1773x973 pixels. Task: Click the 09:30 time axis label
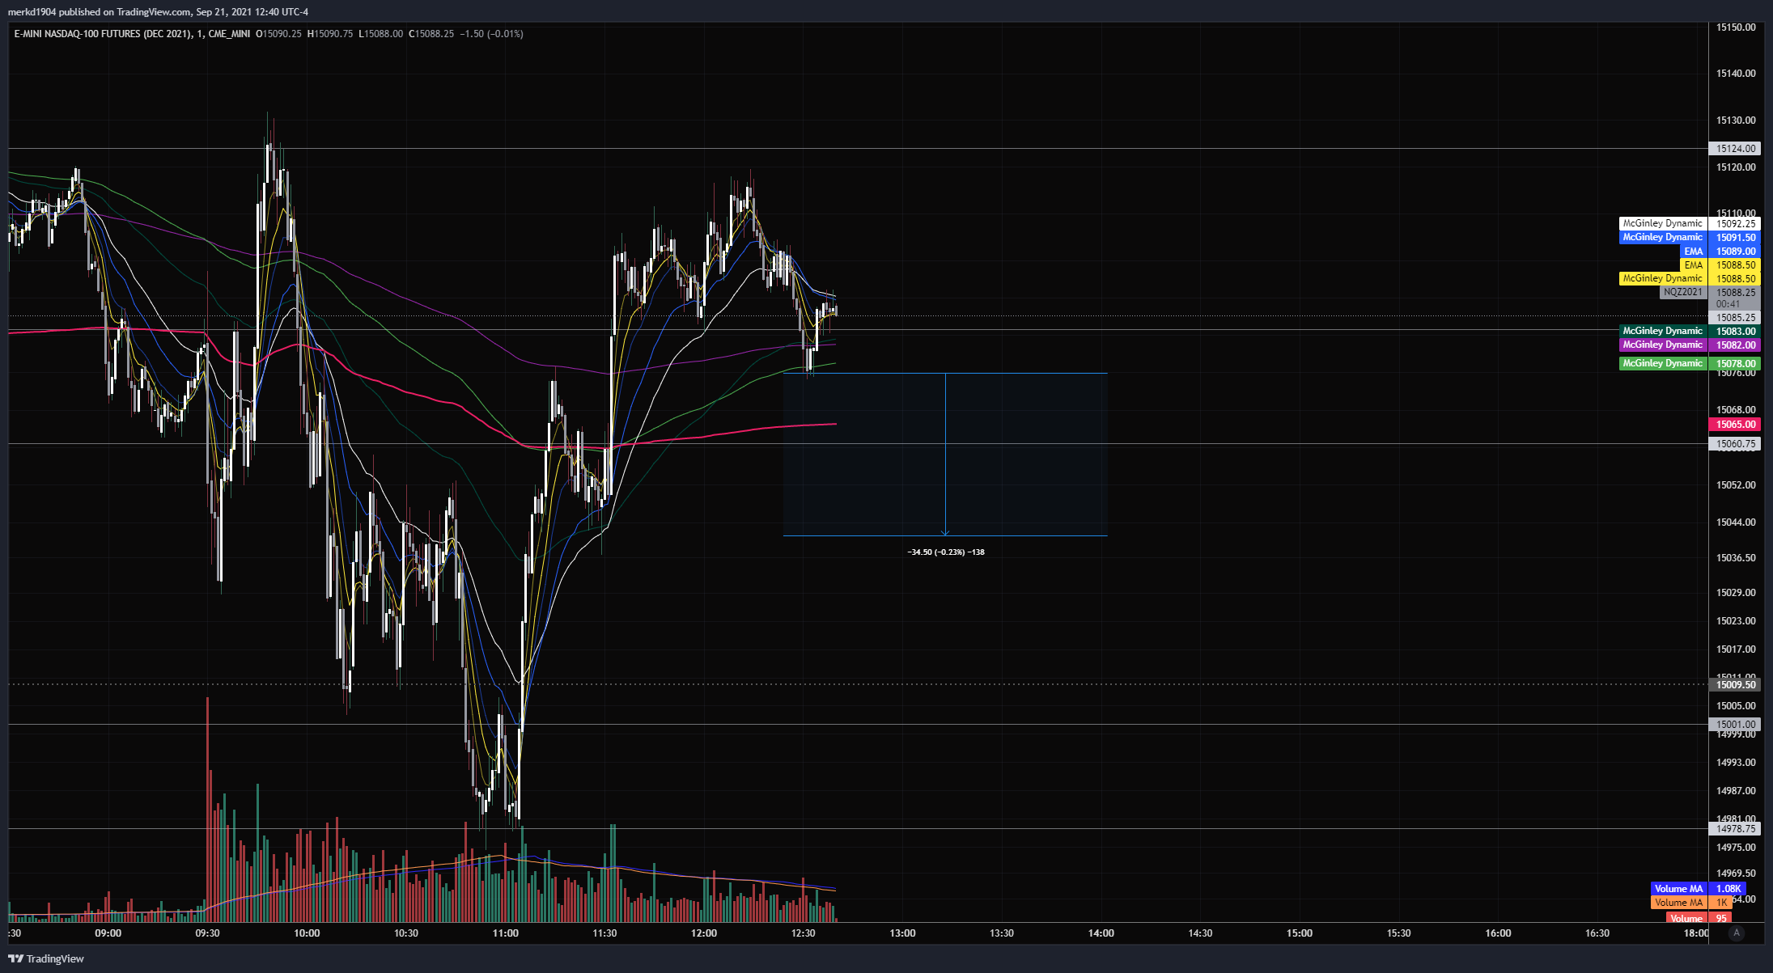[x=207, y=933]
